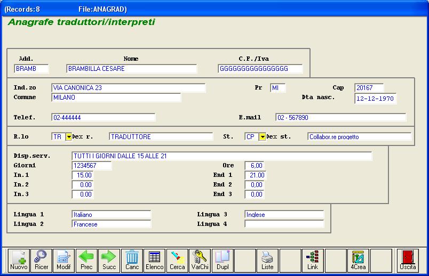The height and width of the screenshot is (276, 429).
Task: Click the Records:8 title bar text
Action: (x=23, y=9)
